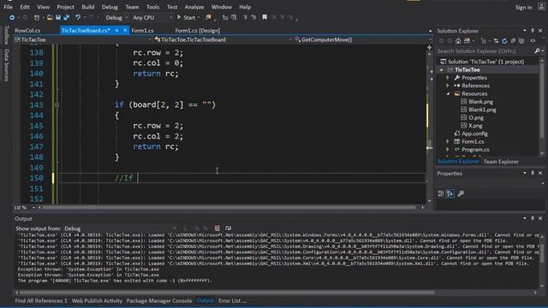Save the current file with Save icon
Screen dimensions: 548x308
[x=58, y=17]
